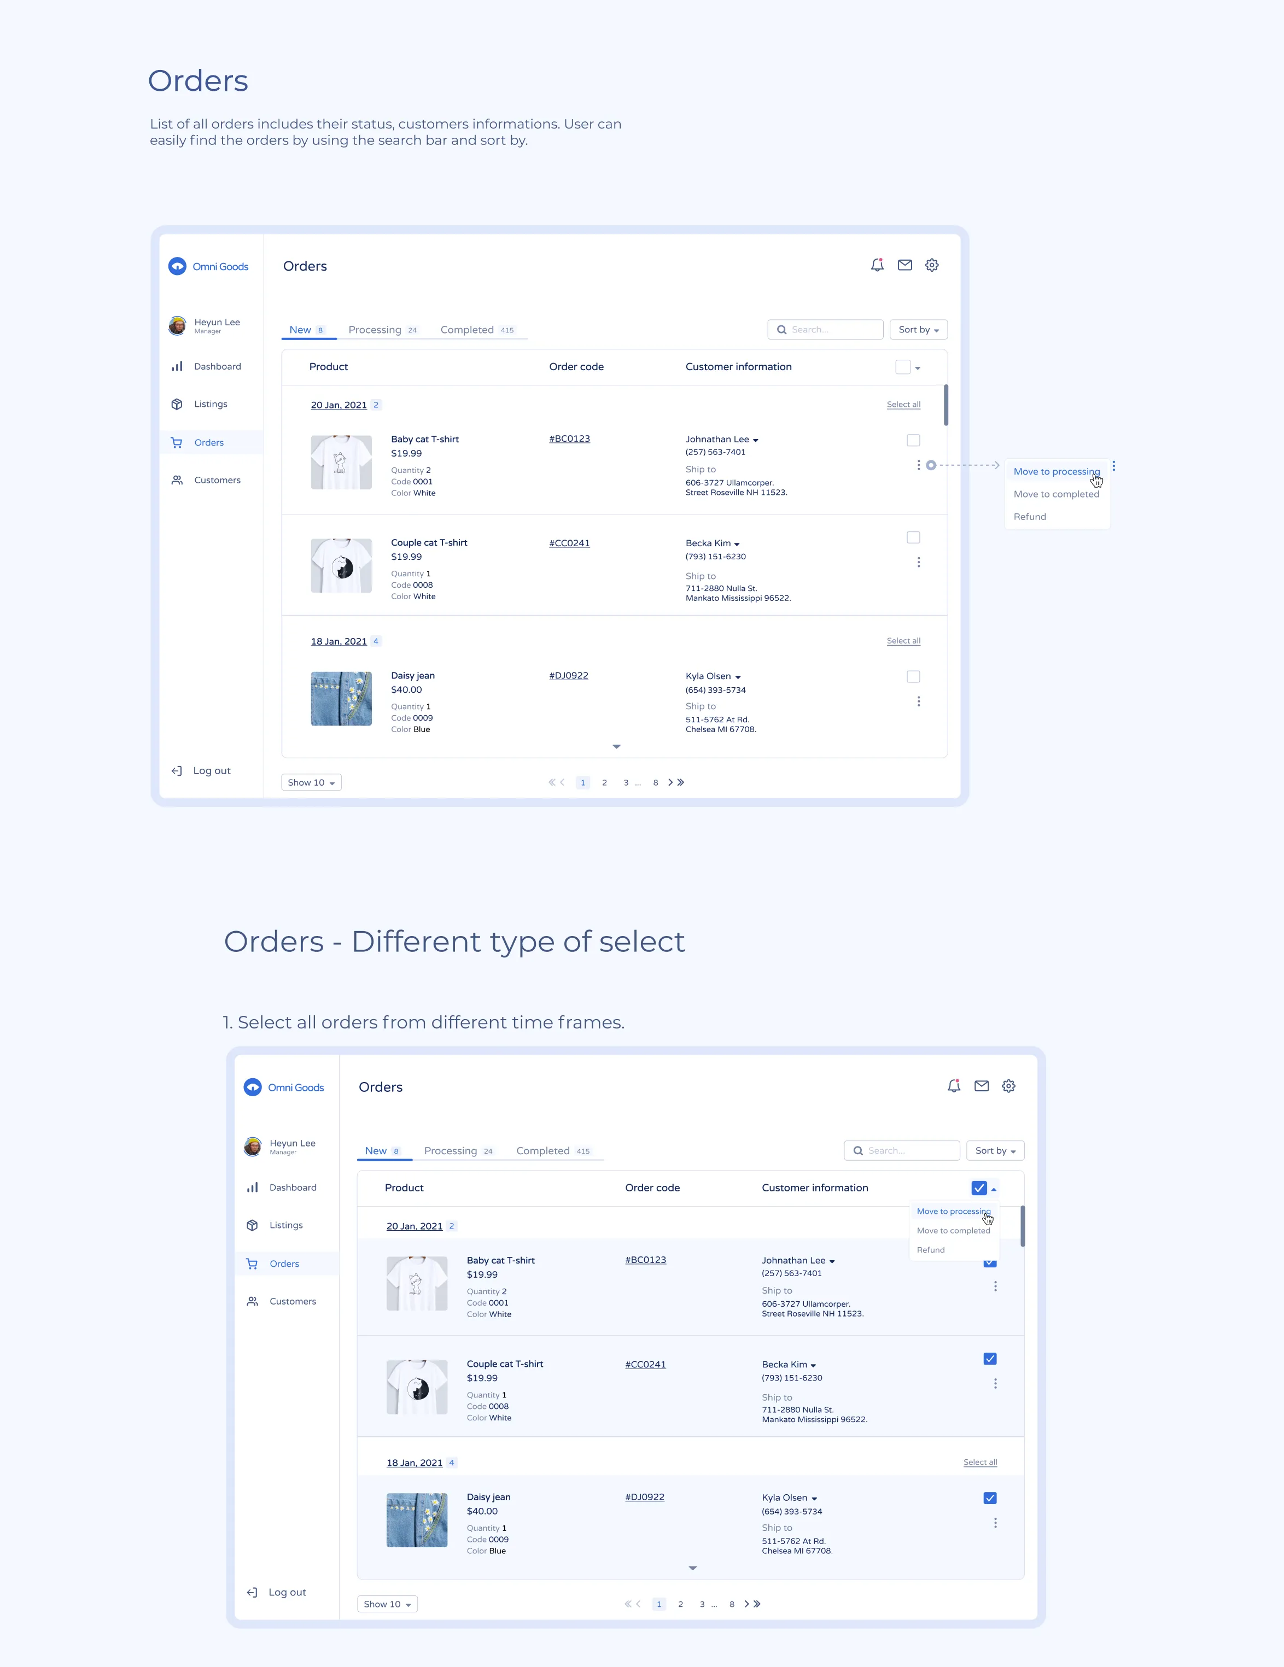Select the Dashboard sidebar icon
Viewport: 1284px width, 1667px height.
point(176,366)
